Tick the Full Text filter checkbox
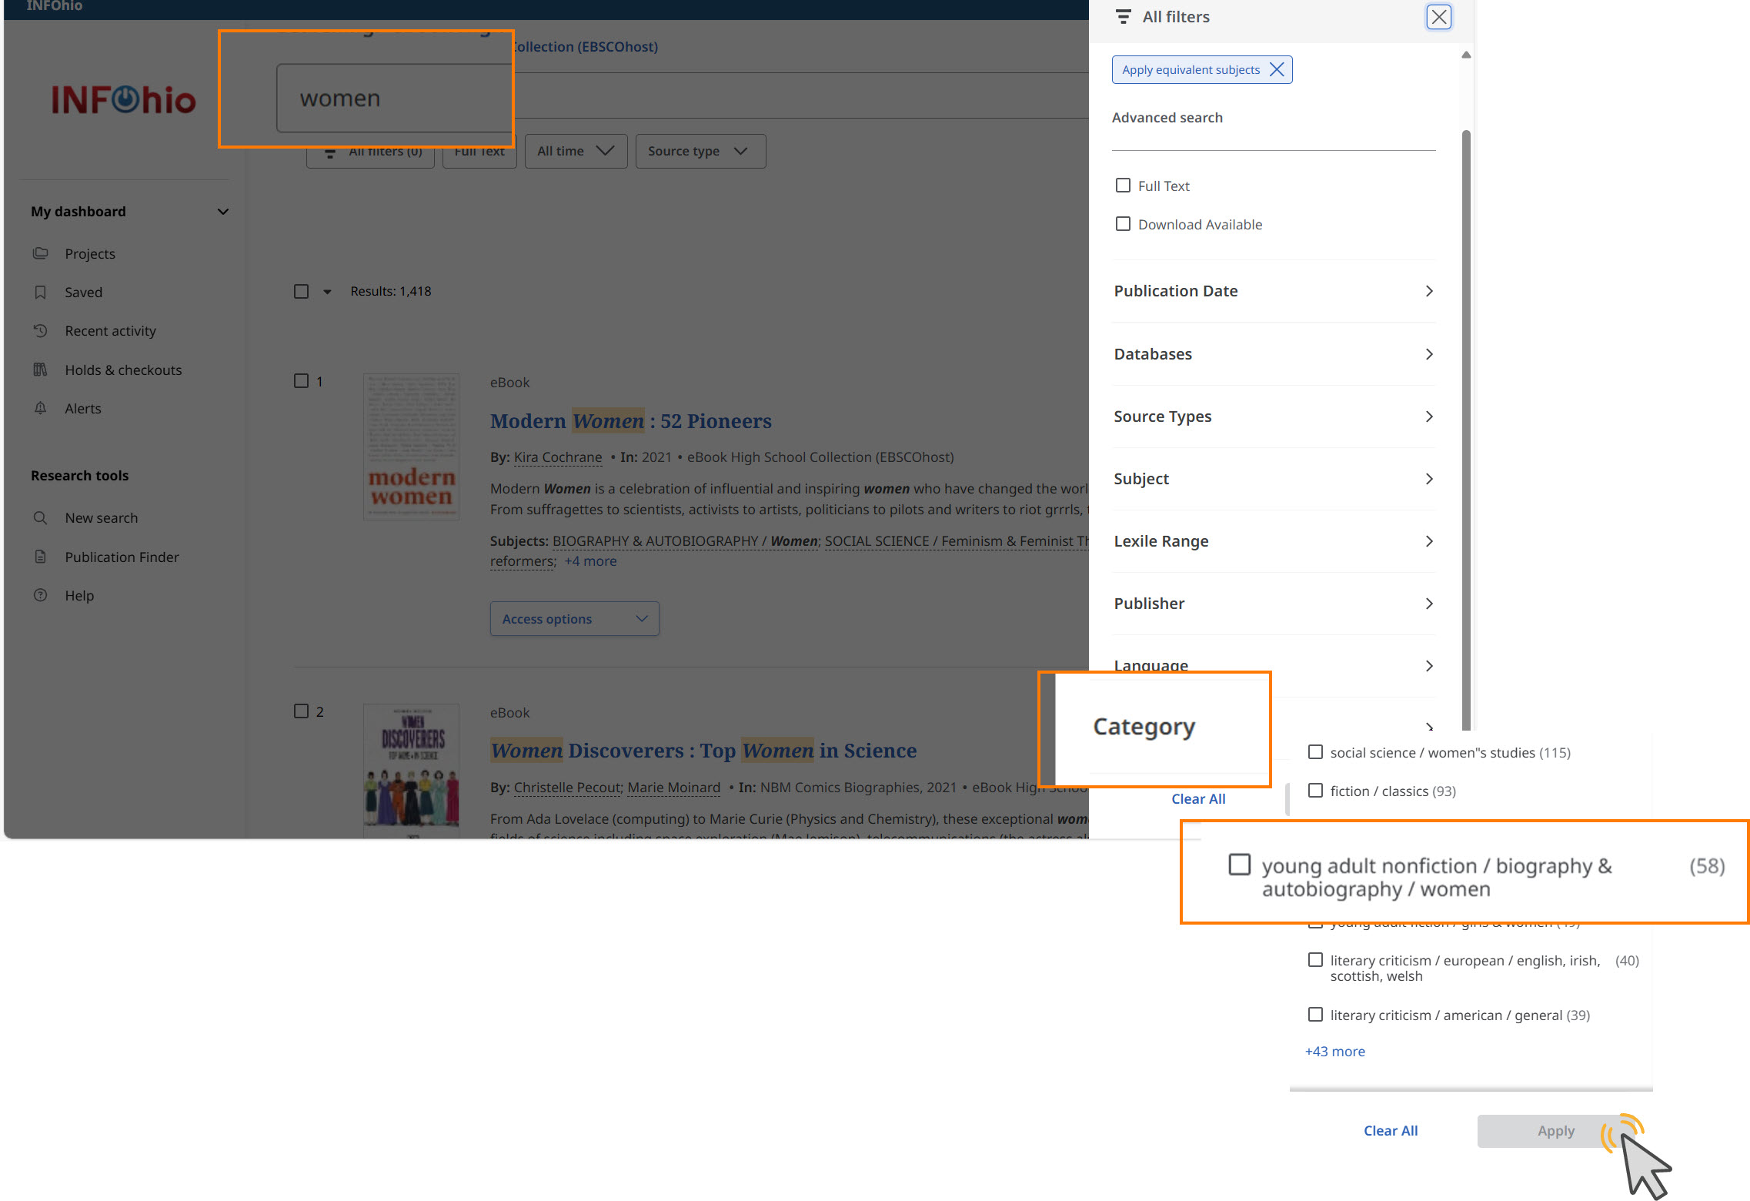Viewport: 1750px width, 1201px height. pos(1123,186)
